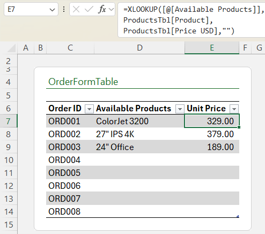Image resolution: width=265 pixels, height=234 pixels.
Task: Select column A header
Action: pos(26,48)
